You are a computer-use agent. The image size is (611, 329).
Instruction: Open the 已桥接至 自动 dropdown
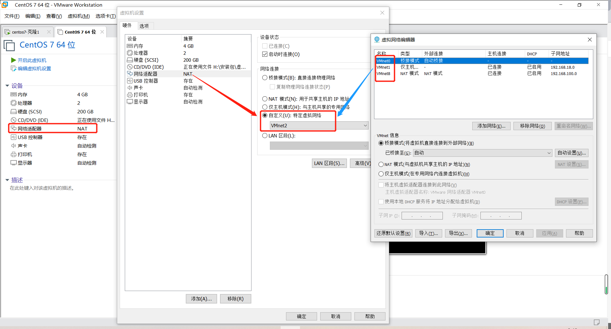point(483,153)
